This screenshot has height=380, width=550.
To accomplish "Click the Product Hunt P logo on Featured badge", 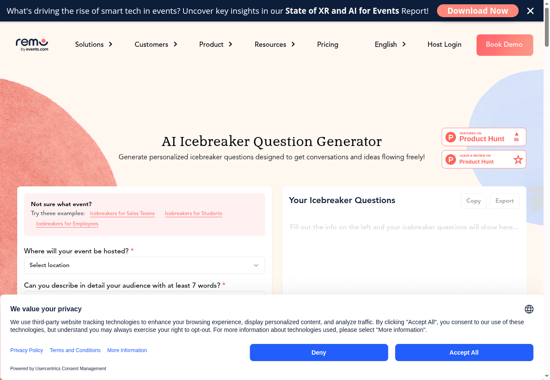I will click(450, 137).
